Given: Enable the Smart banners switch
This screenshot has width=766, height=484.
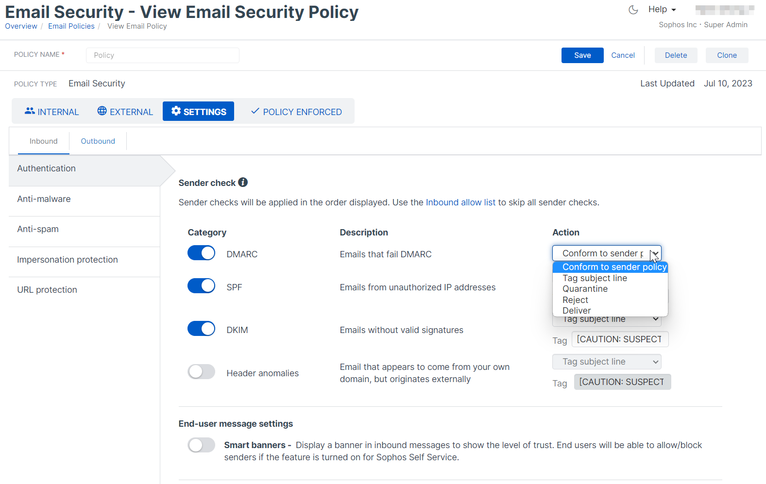Looking at the screenshot, I should click(x=201, y=445).
